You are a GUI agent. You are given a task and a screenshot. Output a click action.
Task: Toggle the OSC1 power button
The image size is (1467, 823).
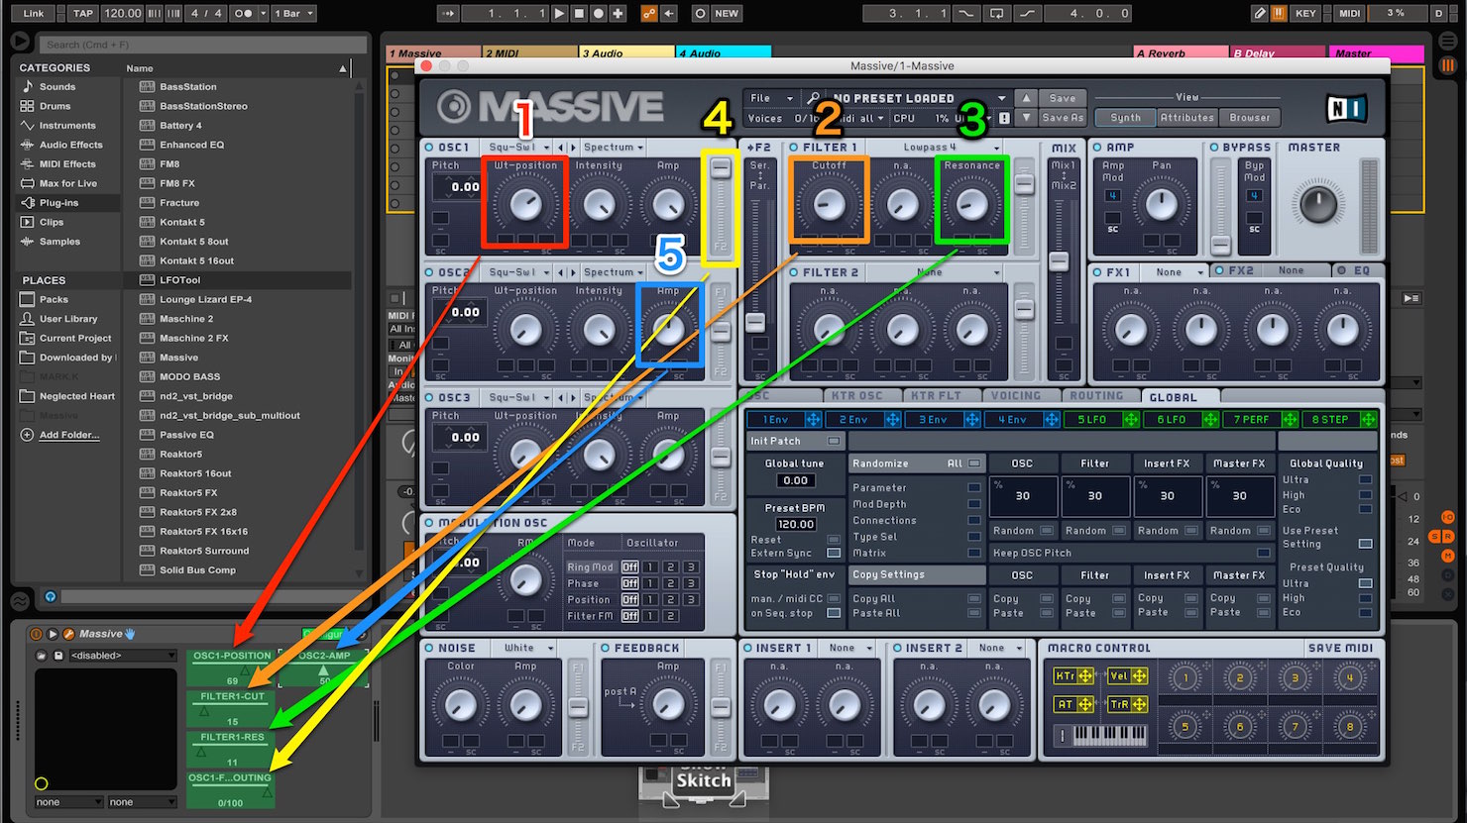pos(429,148)
